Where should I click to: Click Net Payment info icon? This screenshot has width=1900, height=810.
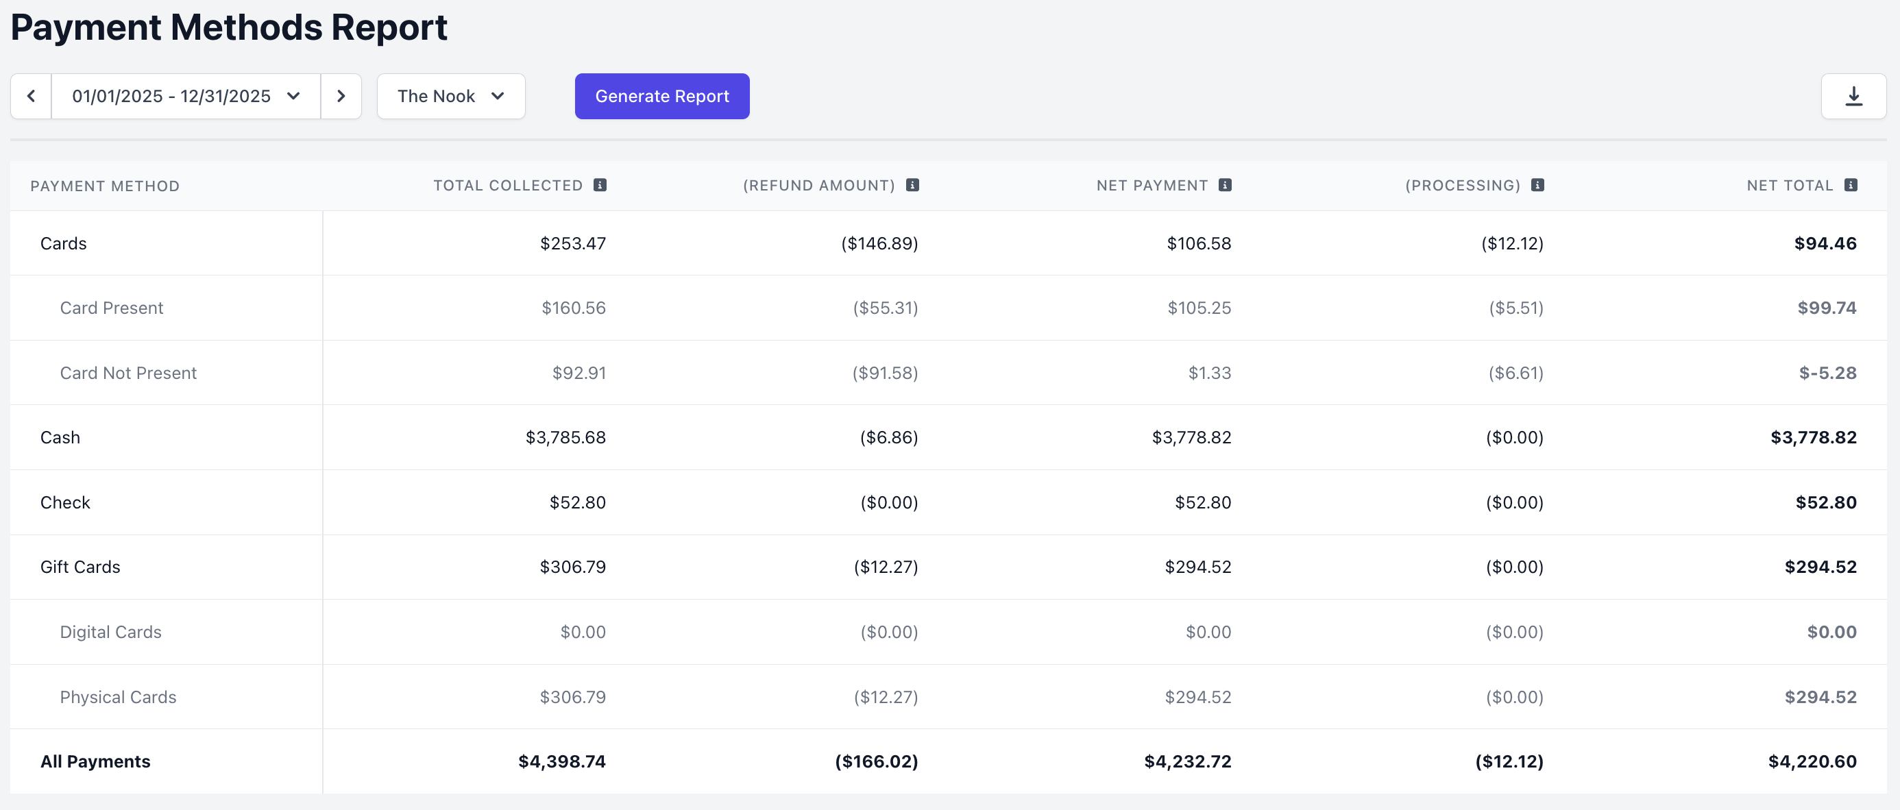pyautogui.click(x=1224, y=185)
